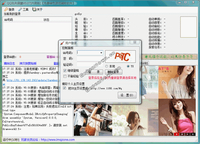Refresh the PATC captcha image
This screenshot has width=200, height=144.
pos(120,56)
